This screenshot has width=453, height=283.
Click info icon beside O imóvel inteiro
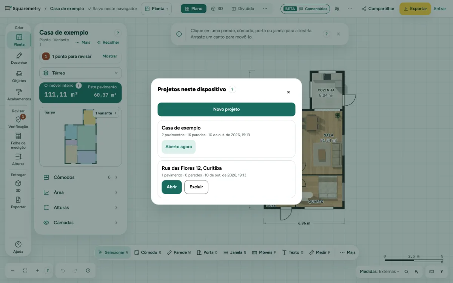pos(79,85)
